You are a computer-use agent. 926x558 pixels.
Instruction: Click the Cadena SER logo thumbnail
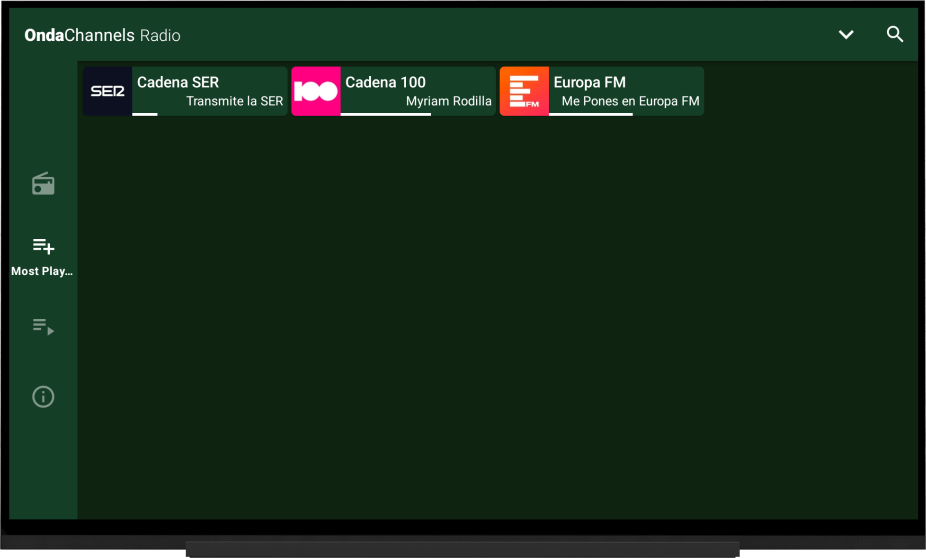[107, 91]
